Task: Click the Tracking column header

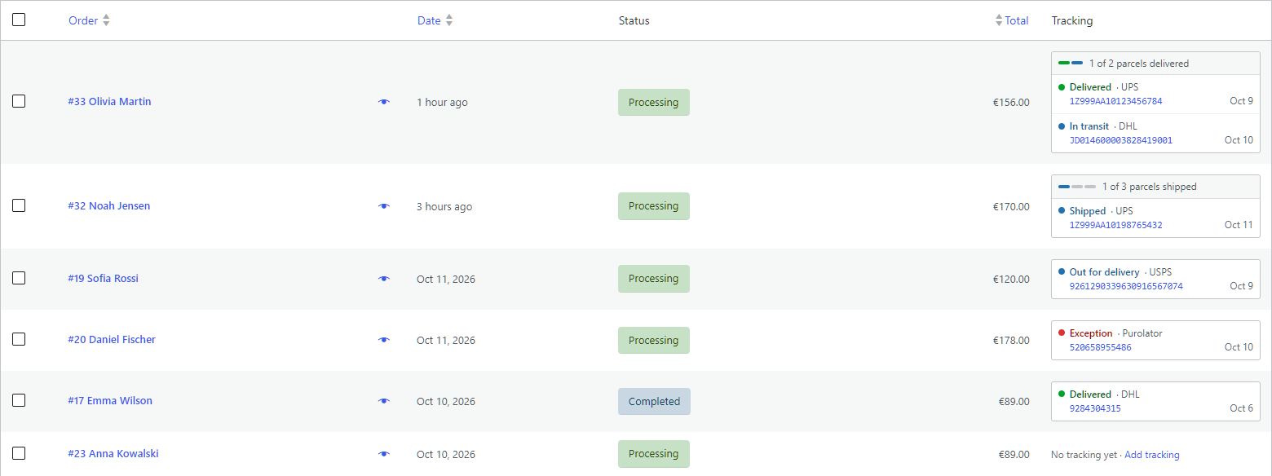Action: point(1071,20)
